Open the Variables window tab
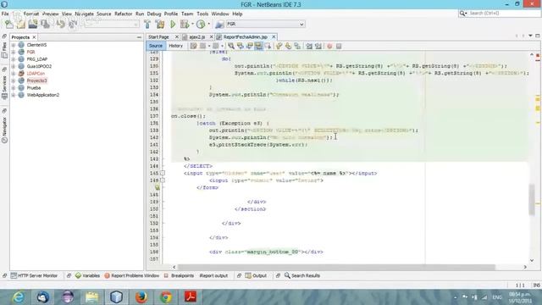 pyautogui.click(x=87, y=275)
